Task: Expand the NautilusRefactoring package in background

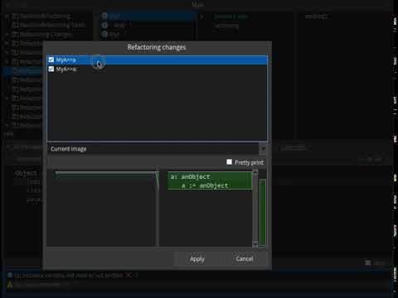Action: [x=7, y=16]
